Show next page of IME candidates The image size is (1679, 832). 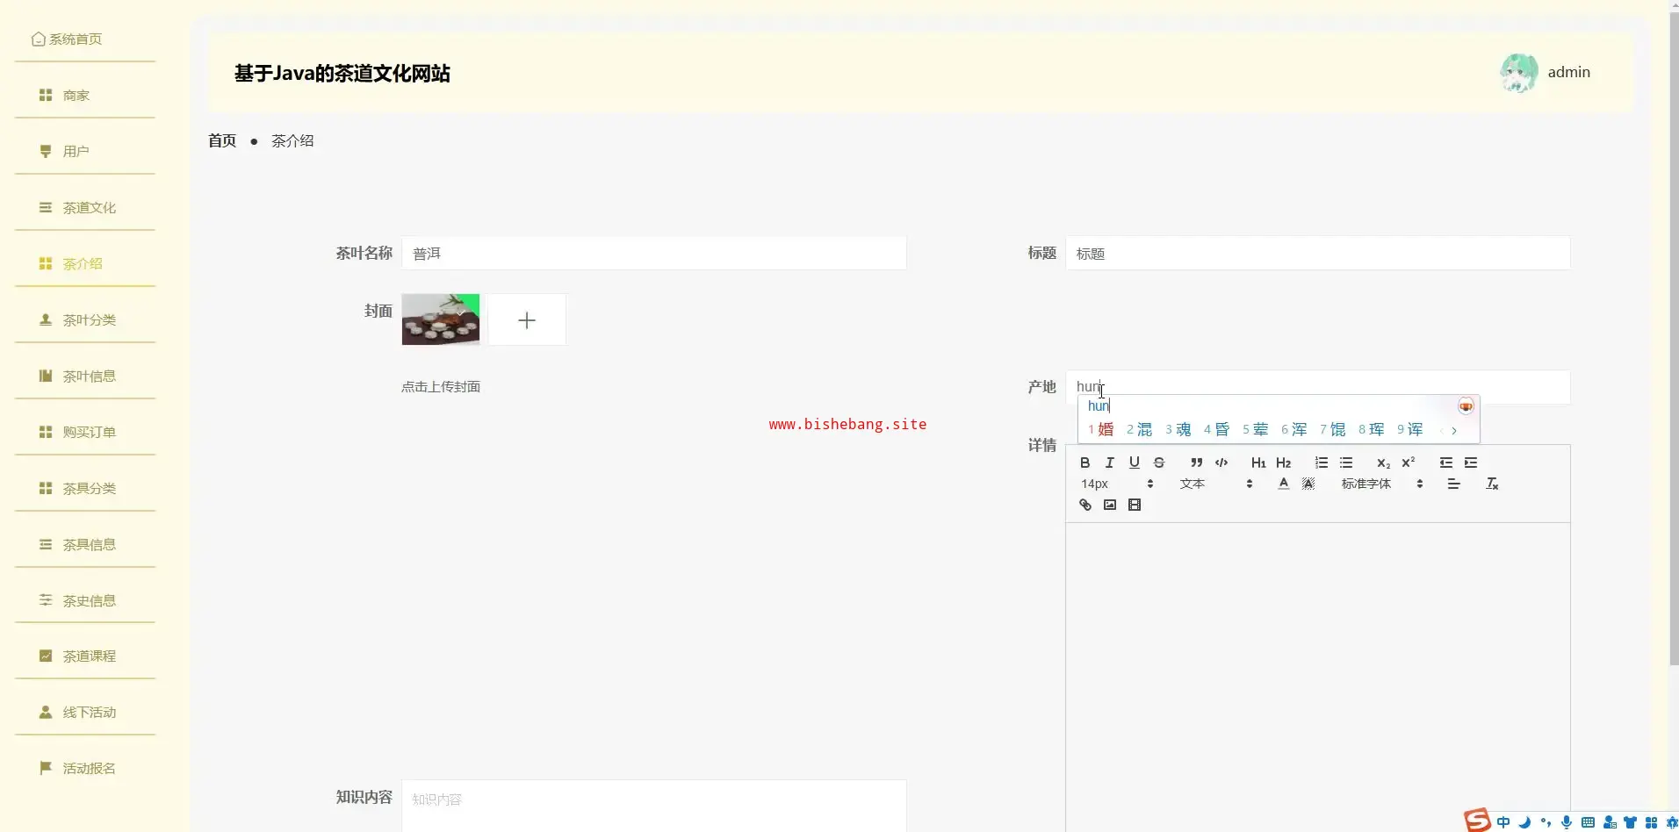(1454, 430)
